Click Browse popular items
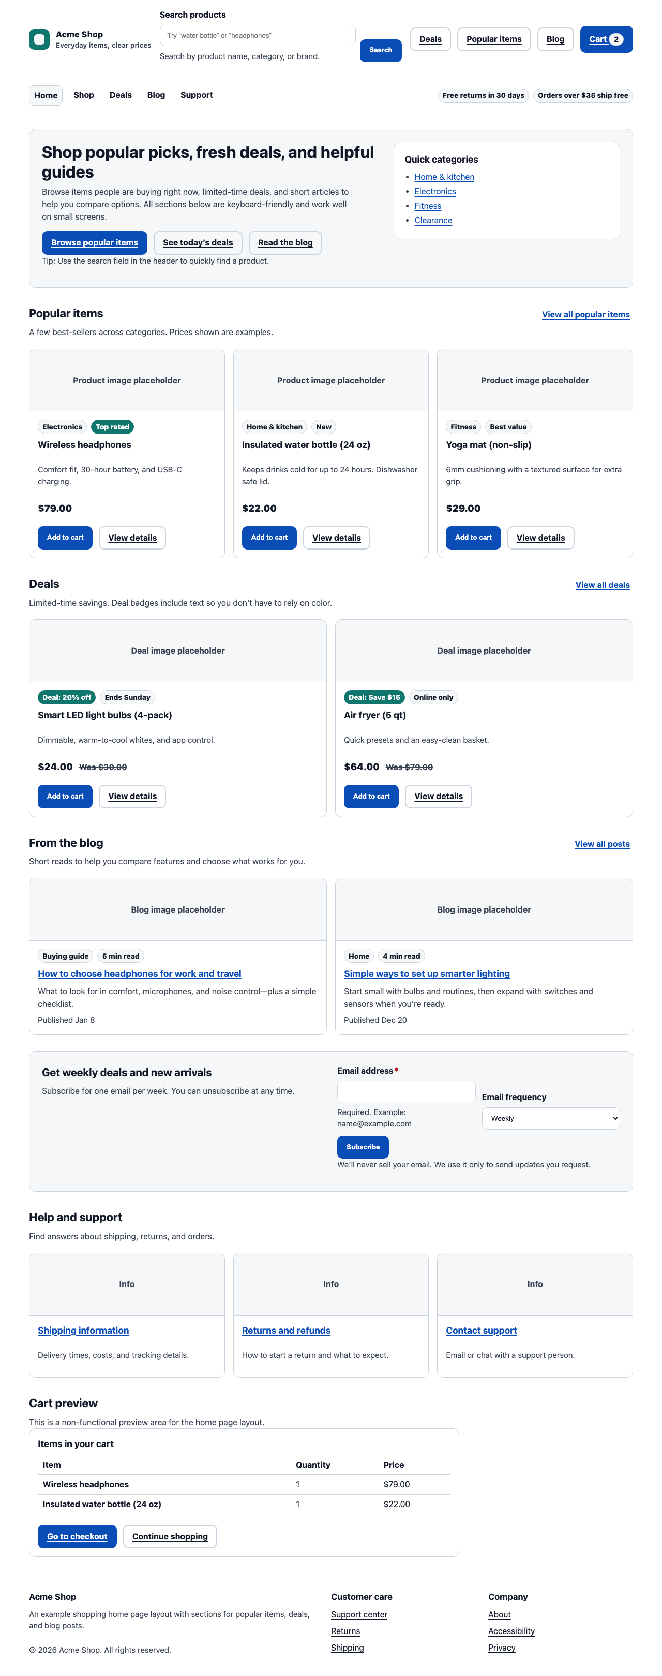 point(94,242)
